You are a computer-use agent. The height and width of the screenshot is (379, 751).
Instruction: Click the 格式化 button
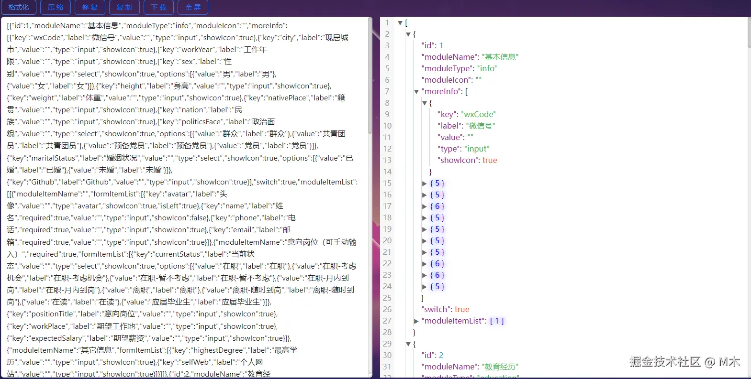tap(19, 7)
